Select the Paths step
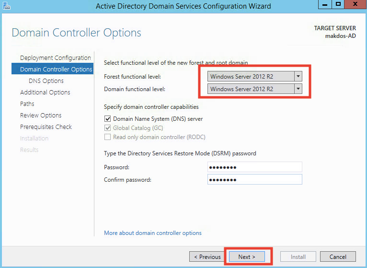 click(27, 104)
